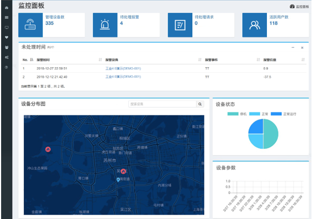The width and height of the screenshot is (312, 219).
Task: Click the form icon on 待处理请求 card
Action: point(180,25)
